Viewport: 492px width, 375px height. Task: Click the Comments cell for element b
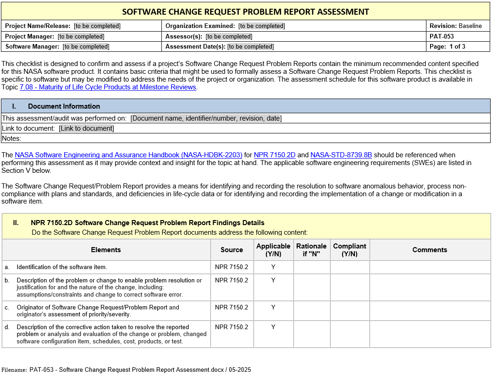click(x=430, y=287)
